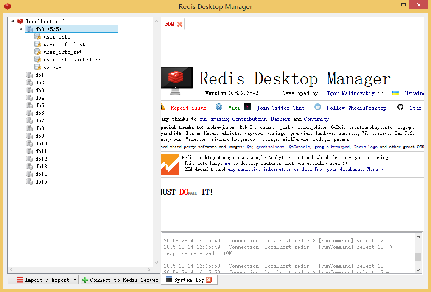The height and width of the screenshot is (292, 431).
Task: Click the db6 database icon
Action: coord(29,113)
